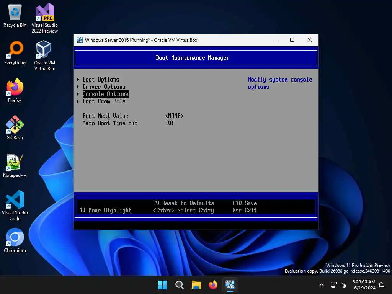Click the Move Highlight hint

(x=105, y=210)
